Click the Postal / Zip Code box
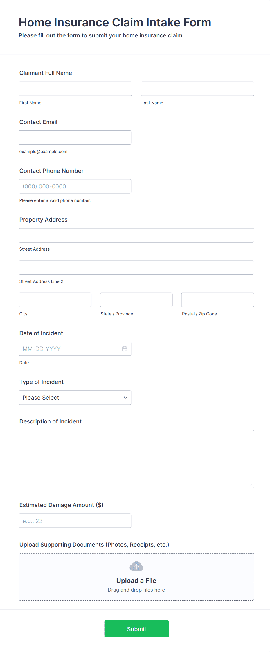The width and height of the screenshot is (270, 652). point(217,300)
